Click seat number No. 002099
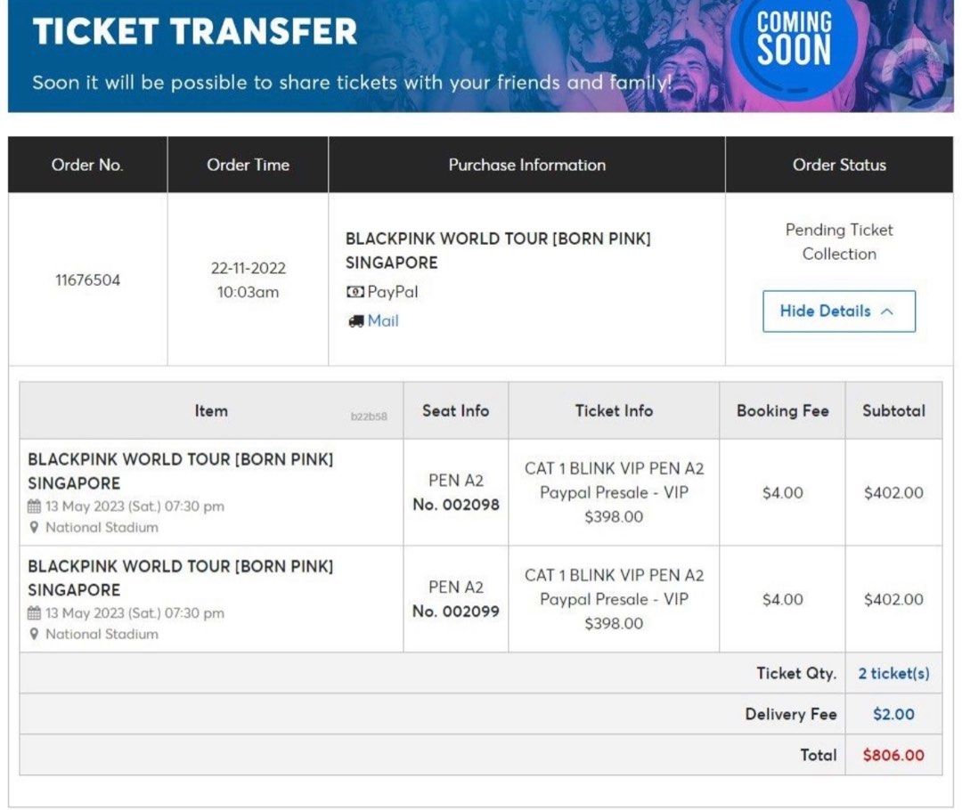Viewport: 962px width, 810px height. (x=456, y=612)
